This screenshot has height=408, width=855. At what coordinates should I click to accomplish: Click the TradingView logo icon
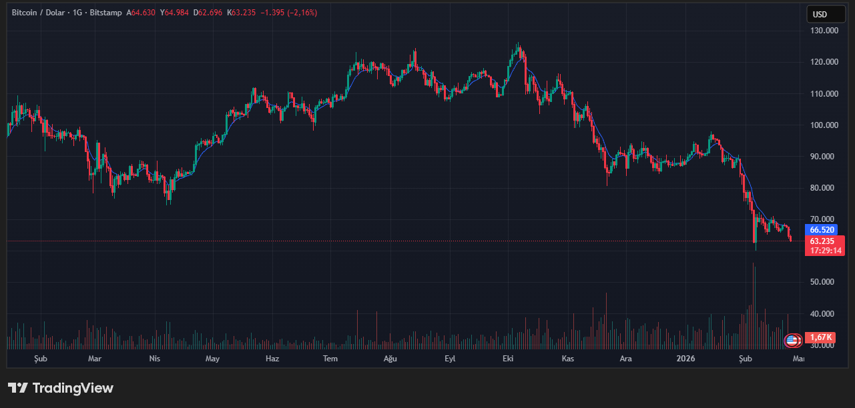pos(17,388)
